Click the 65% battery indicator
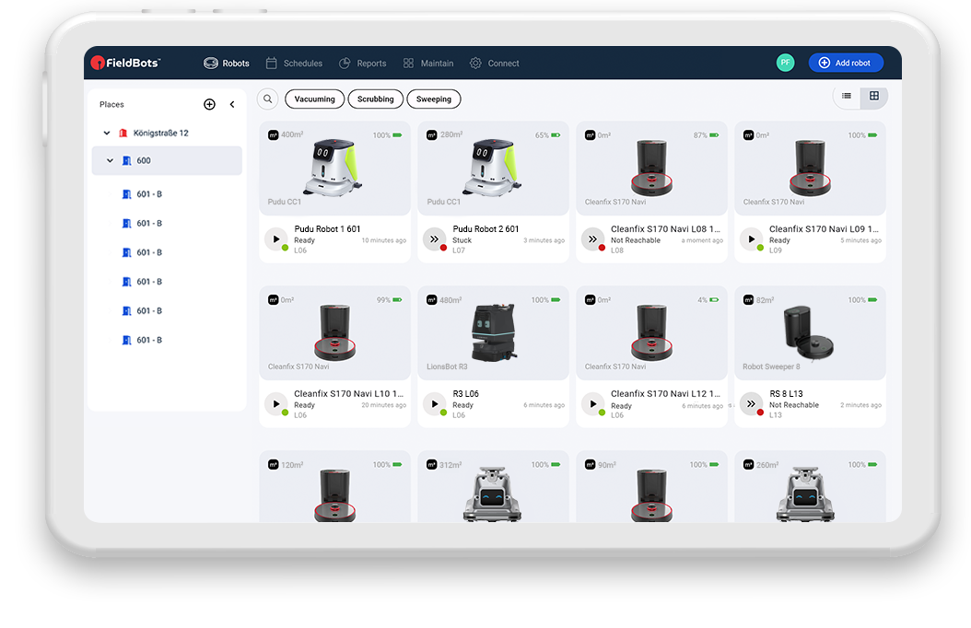Image resolution: width=971 pixels, height=628 pixels. tap(548, 134)
